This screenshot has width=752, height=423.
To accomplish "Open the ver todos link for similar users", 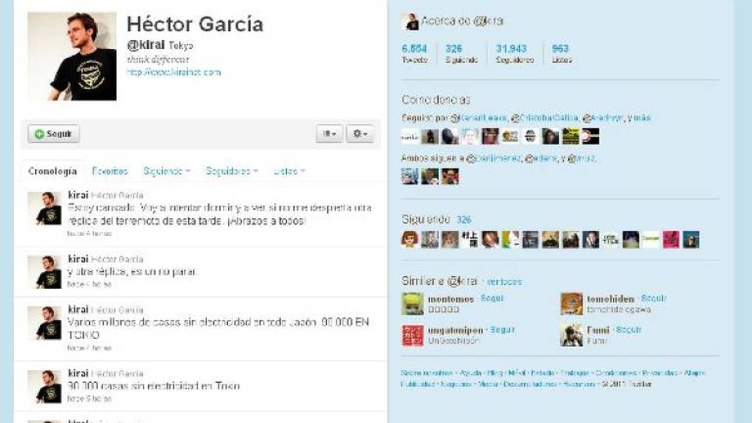I will coord(504,281).
